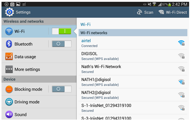Click the Settings gear icon

tap(10, 12)
